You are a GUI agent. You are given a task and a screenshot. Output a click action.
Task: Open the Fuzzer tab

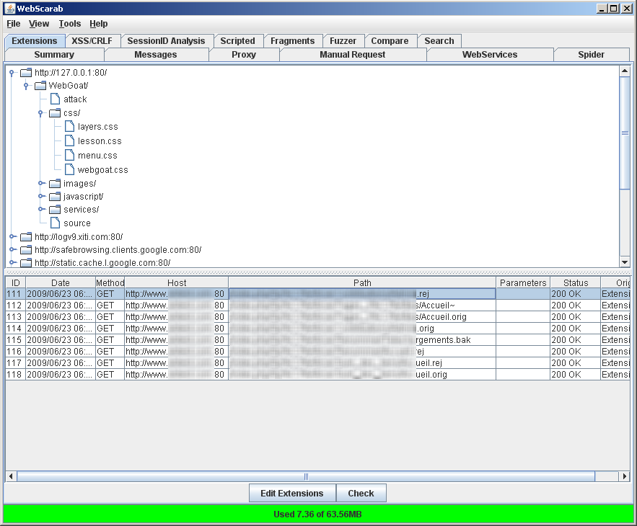343,41
